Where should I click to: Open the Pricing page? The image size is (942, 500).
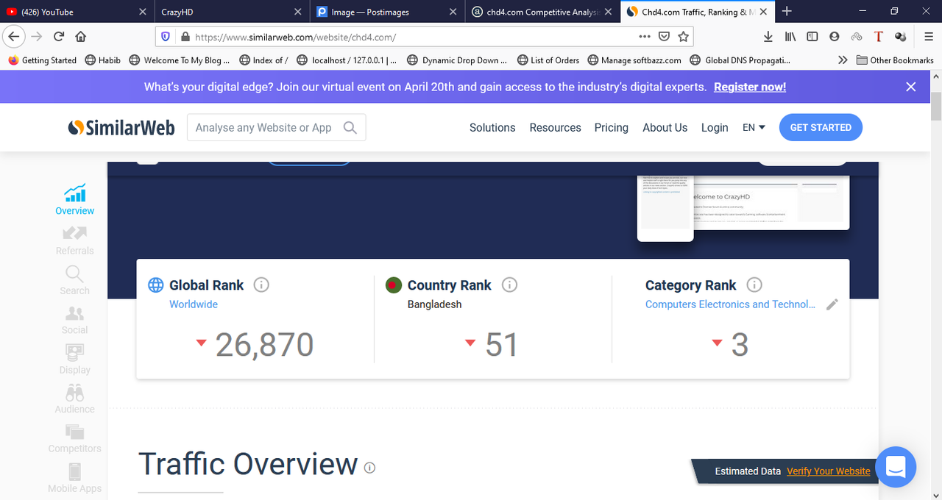612,127
